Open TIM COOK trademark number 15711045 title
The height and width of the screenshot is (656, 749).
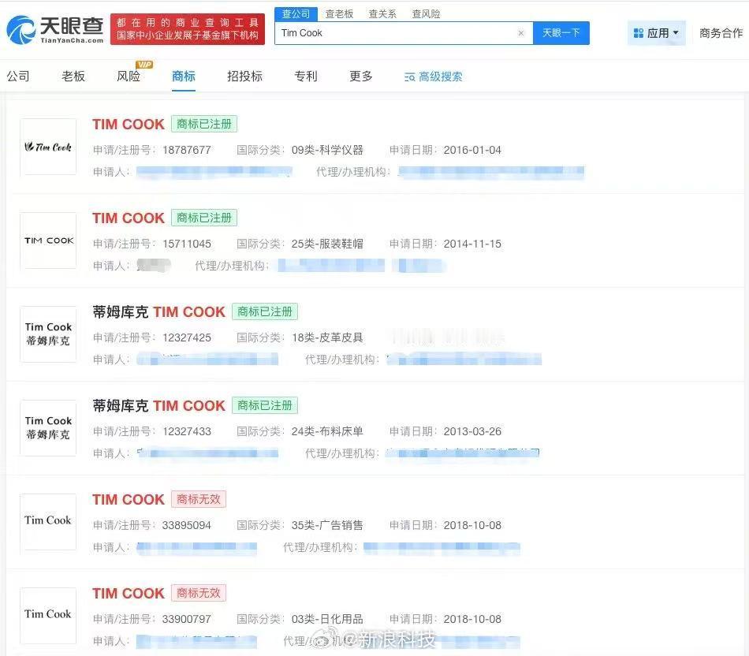128,218
